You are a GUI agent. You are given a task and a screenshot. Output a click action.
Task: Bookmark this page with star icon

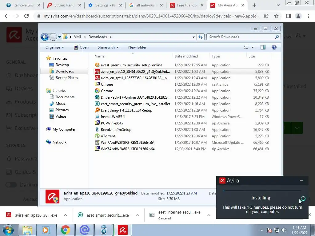pos(276,16)
